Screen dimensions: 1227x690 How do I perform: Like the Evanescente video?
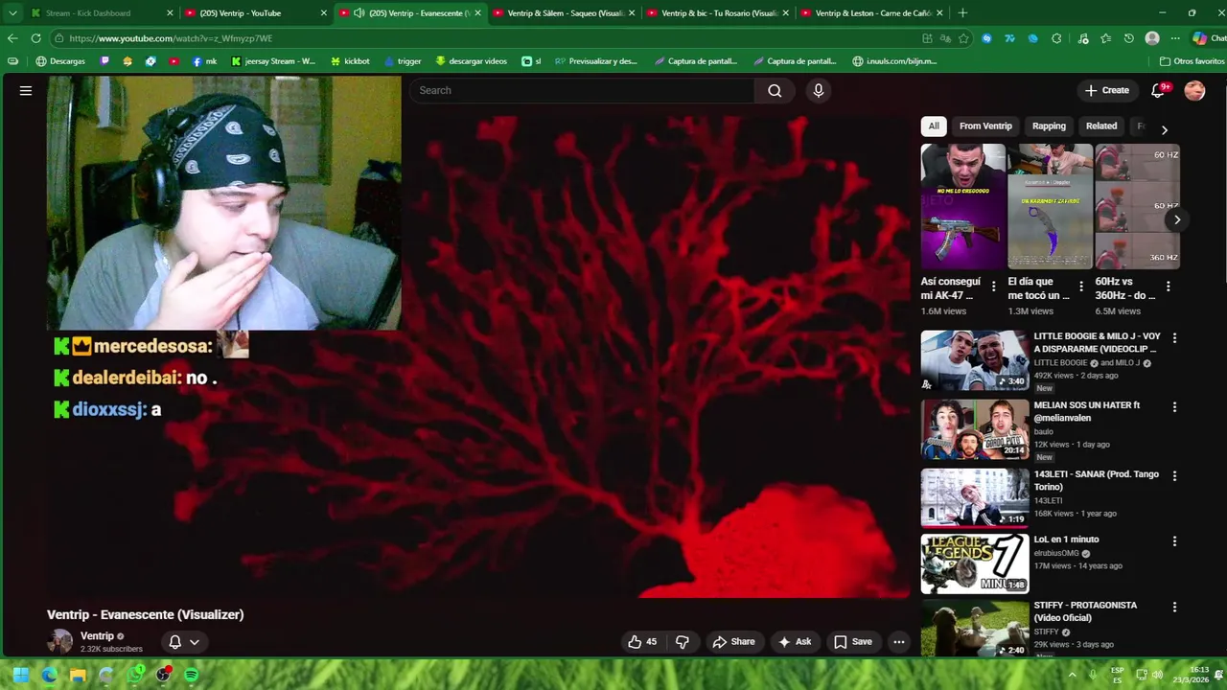tap(642, 642)
